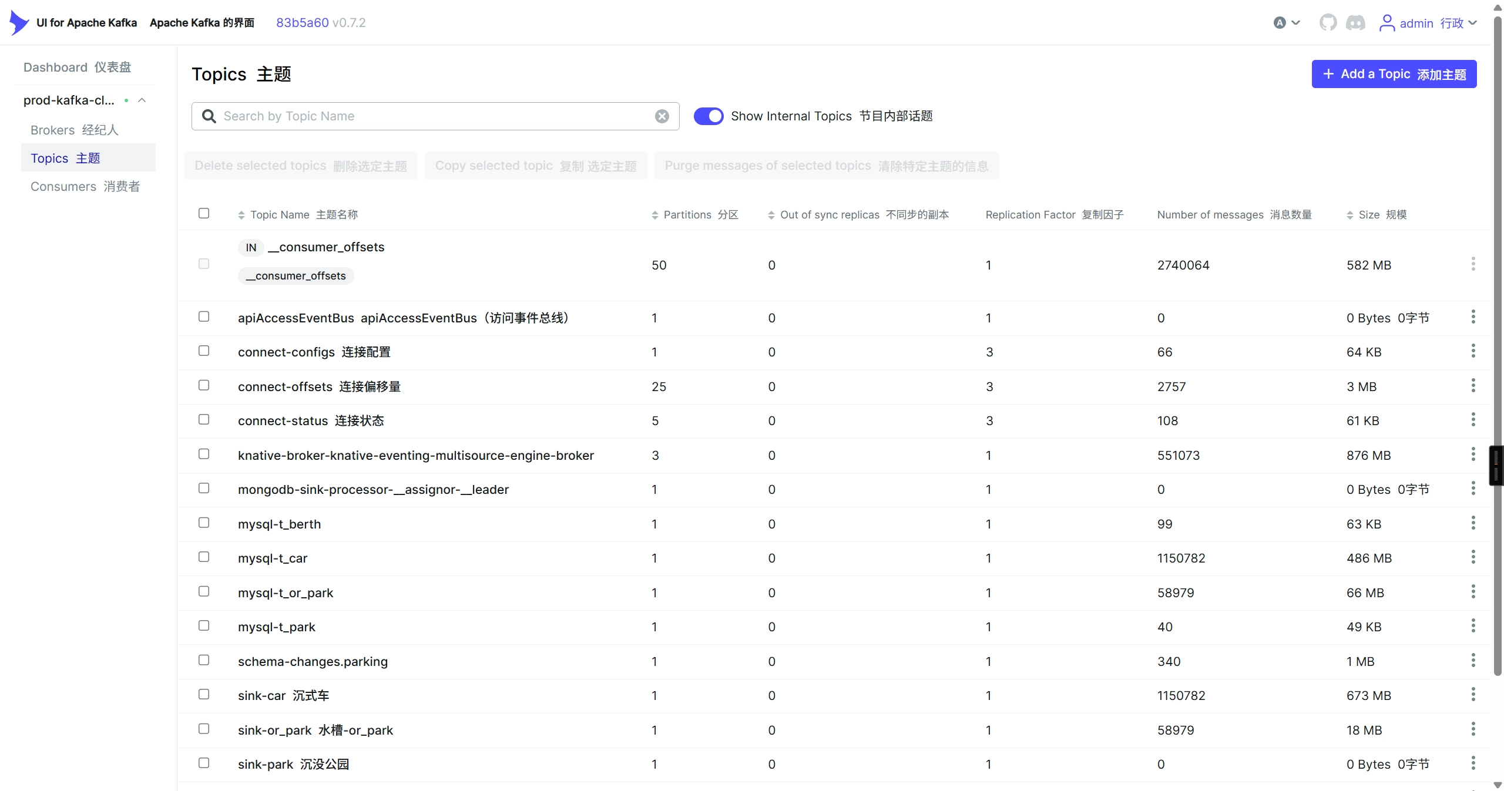Screen dimensions: 1504x791
Task: Open actions menu for sink-car row
Action: pyautogui.click(x=1473, y=695)
